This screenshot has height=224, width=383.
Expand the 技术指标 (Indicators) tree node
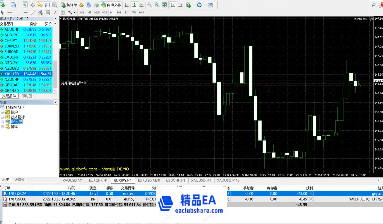tap(2, 117)
